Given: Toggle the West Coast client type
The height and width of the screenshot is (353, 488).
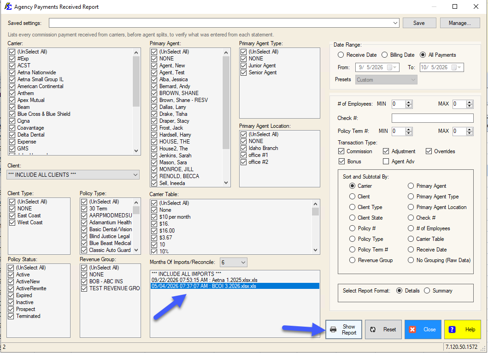Looking at the screenshot, I should (x=12, y=223).
